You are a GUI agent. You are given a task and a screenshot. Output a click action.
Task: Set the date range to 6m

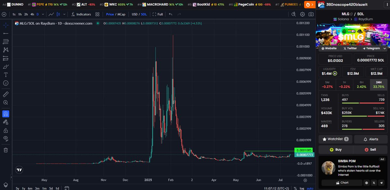pyautogui.click(x=30, y=188)
